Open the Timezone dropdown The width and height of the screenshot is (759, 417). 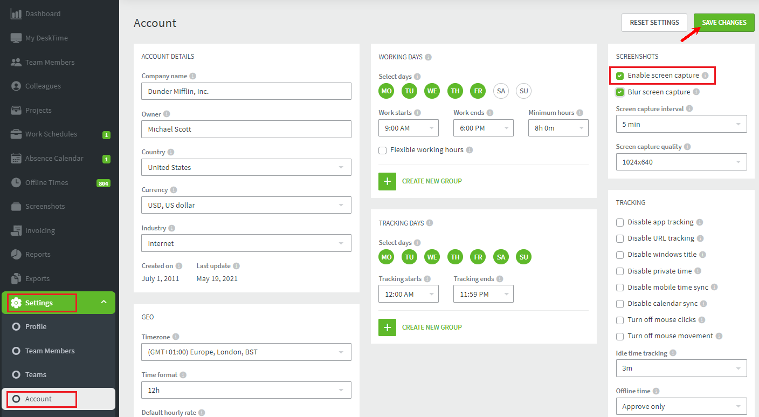(246, 352)
